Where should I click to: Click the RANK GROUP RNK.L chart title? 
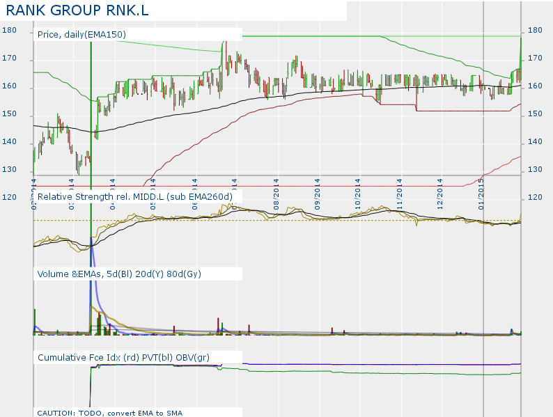pos(77,10)
